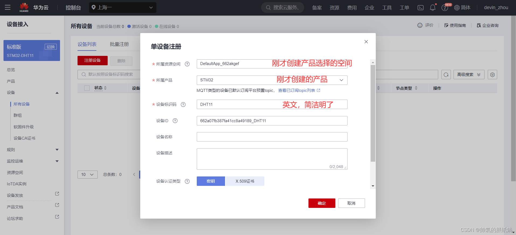Screen dimensions: 516x235
Task: Focus the 设备标识码 field containing DHT11
Action: click(272, 104)
